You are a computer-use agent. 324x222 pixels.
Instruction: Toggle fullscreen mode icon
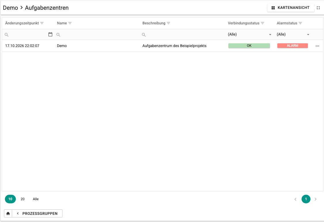[318, 8]
